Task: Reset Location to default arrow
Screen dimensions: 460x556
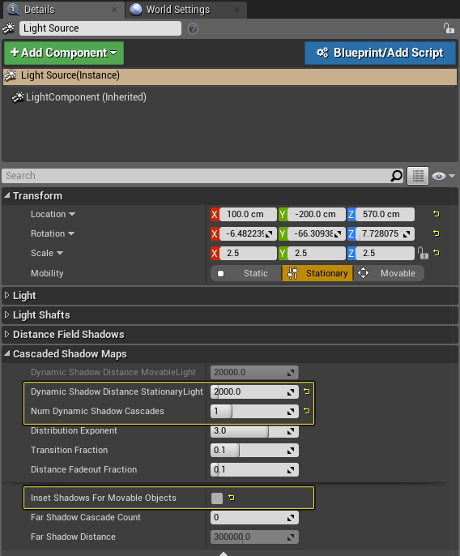Action: pyautogui.click(x=437, y=214)
